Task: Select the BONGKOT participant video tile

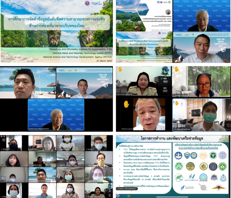Action: click(14, 143)
